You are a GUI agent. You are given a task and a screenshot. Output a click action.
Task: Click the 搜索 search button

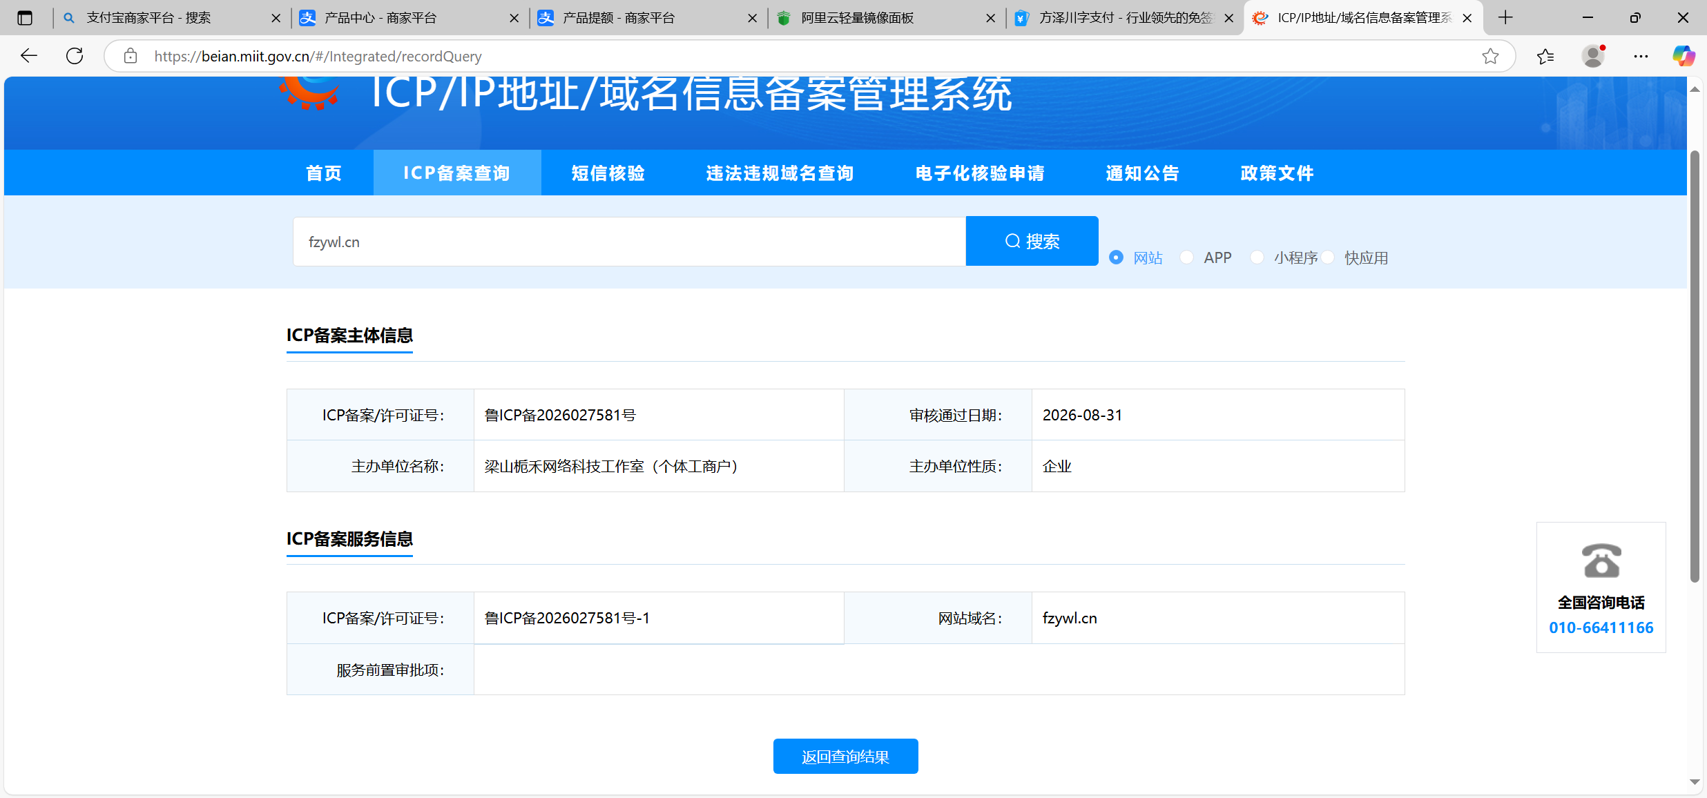point(1032,241)
